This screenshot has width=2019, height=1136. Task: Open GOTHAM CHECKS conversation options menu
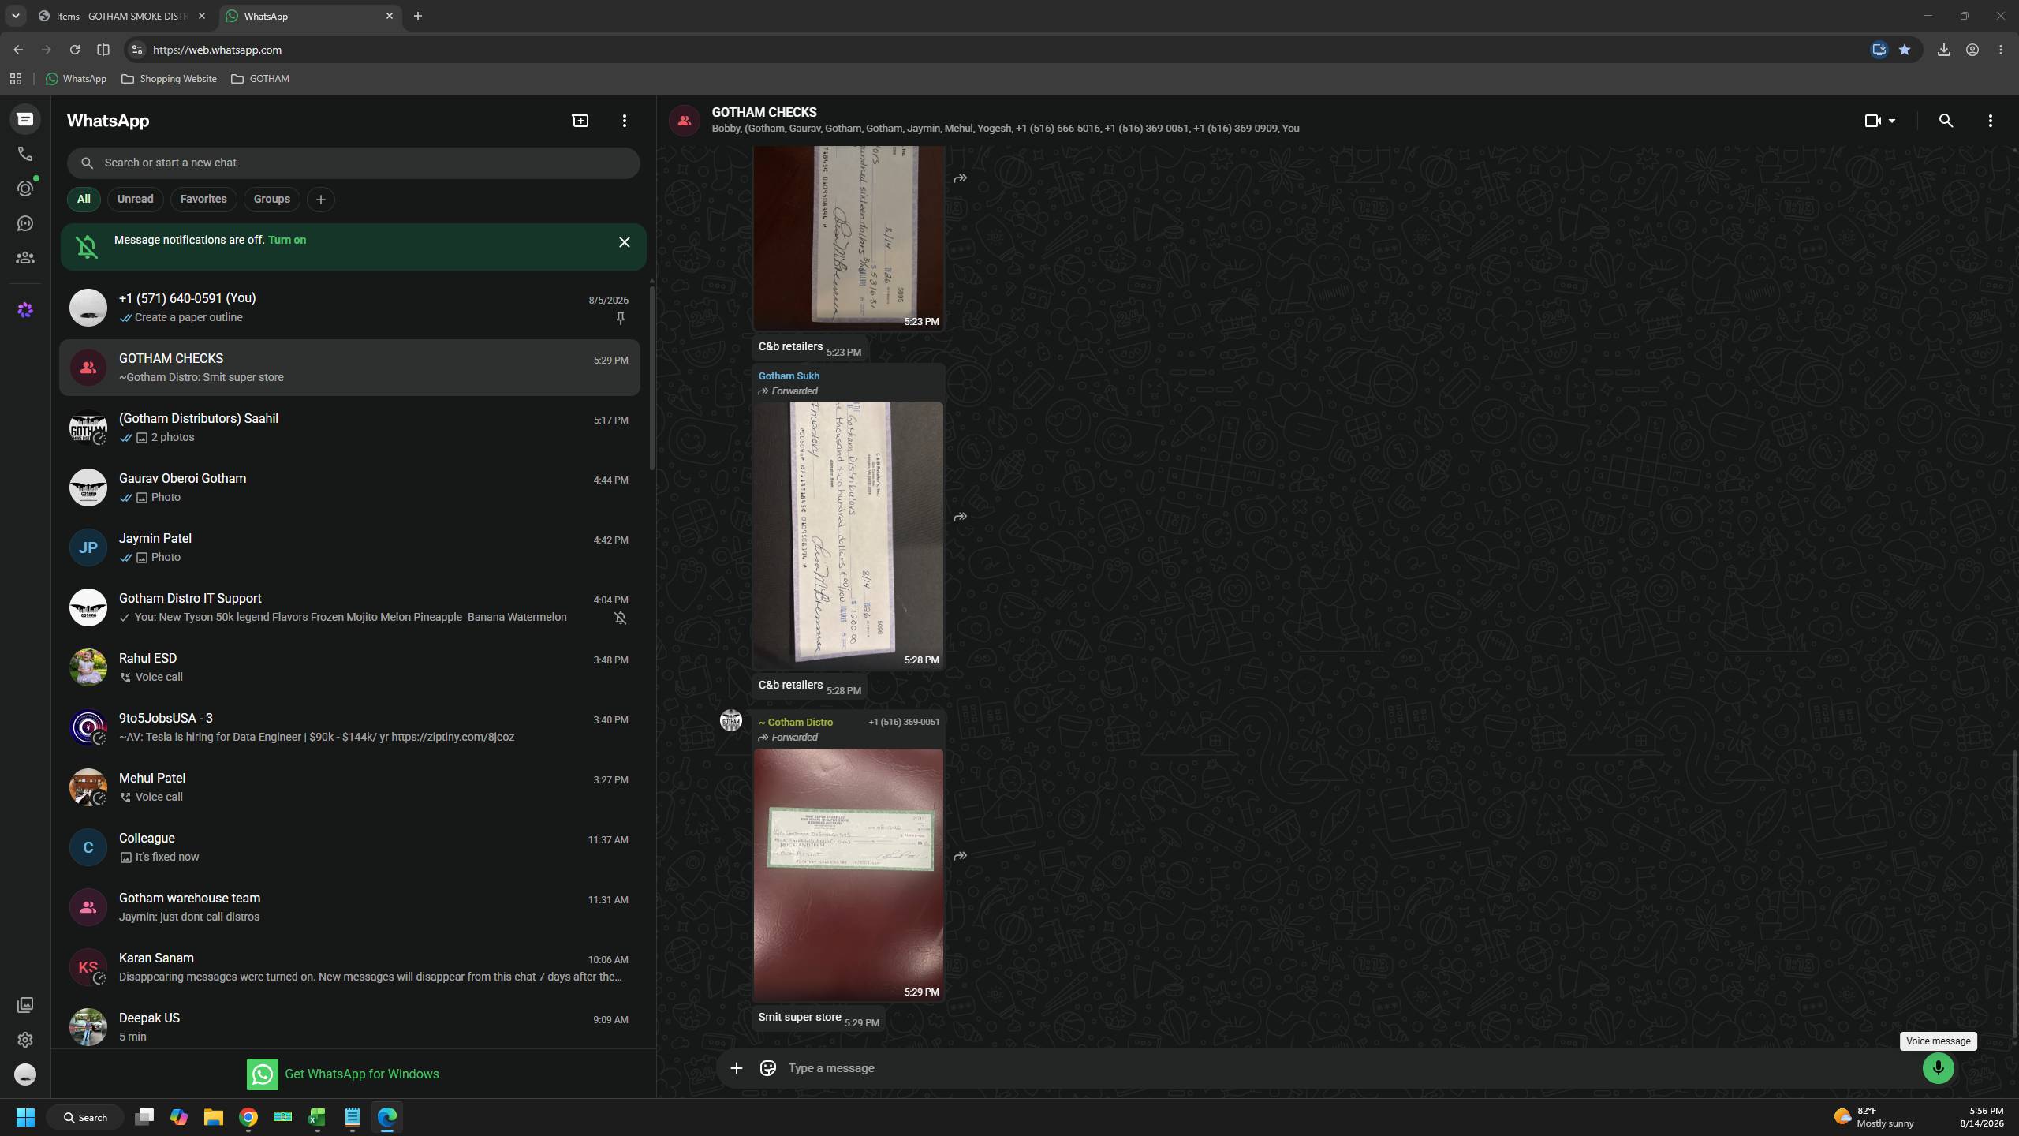(x=1990, y=121)
